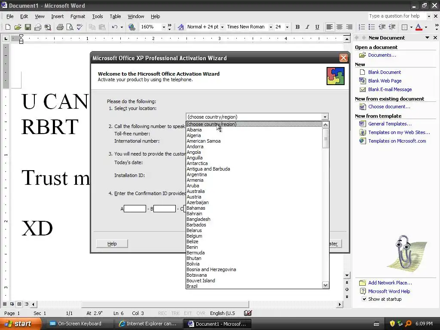The width and height of the screenshot is (440, 330).
Task: Toggle Underline formatting
Action: (317, 27)
